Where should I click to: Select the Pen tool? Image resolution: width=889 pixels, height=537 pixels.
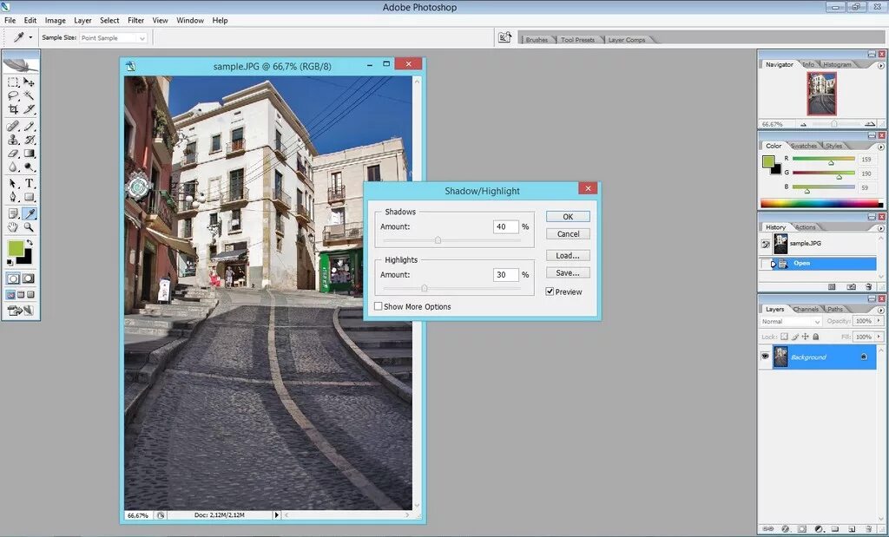(x=13, y=197)
